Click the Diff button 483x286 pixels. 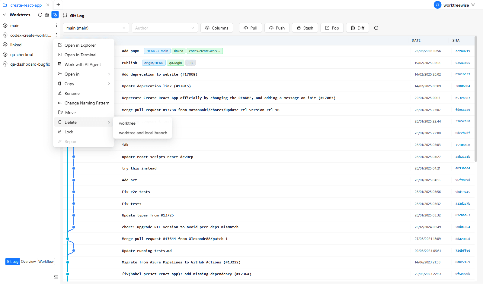357,28
